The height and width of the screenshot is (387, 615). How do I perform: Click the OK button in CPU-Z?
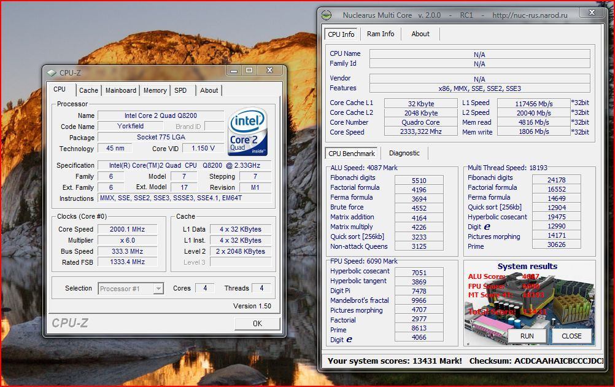point(257,323)
